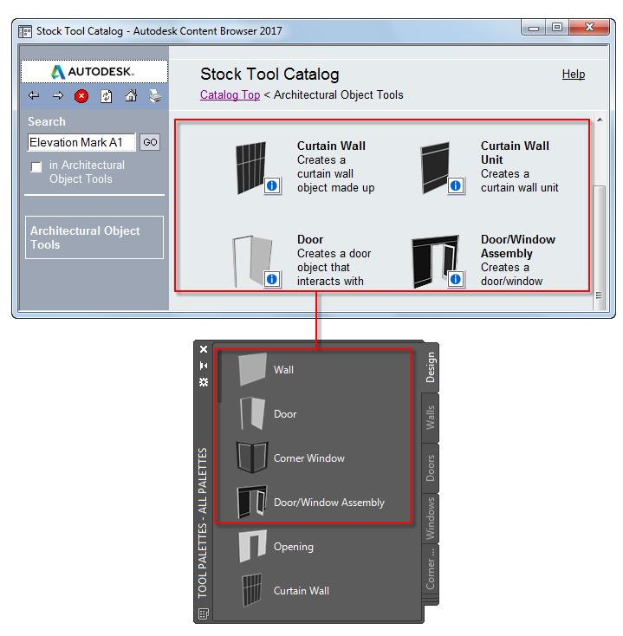Screen dimensions: 623x636
Task: Toggle the tool palette auto-hide icon
Action: tap(204, 366)
